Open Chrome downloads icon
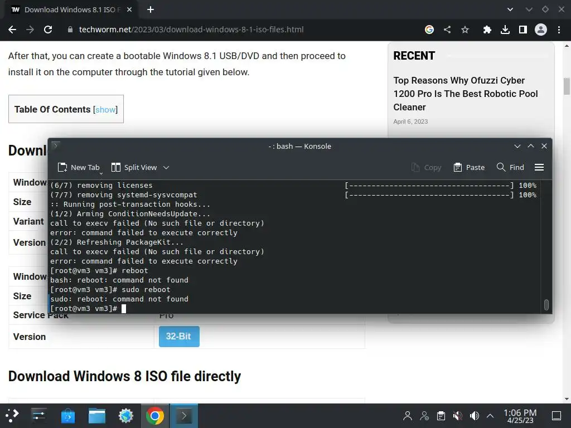571x428 pixels. click(x=505, y=30)
